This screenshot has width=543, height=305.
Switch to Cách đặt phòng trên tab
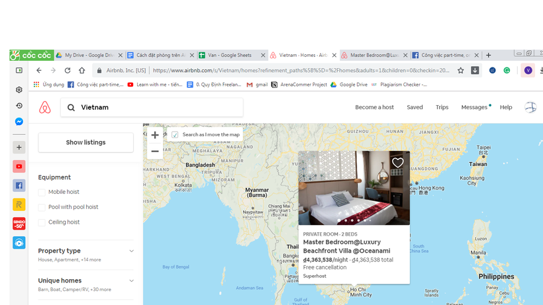click(x=160, y=56)
